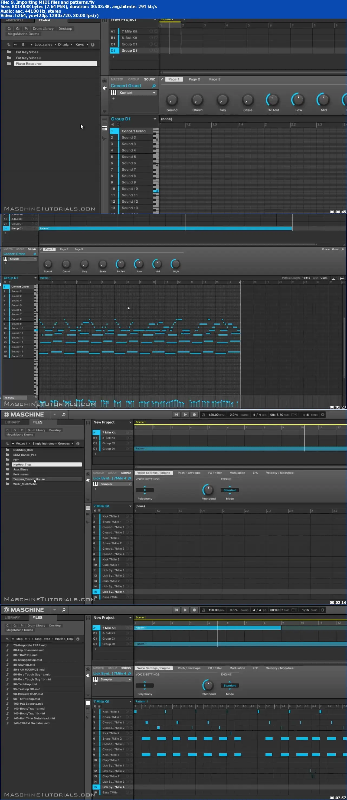This screenshot has width=347, height=800.
Task: Click 80-Hip Spaceman.mid in 00:02:57 file list
Action: [28, 650]
